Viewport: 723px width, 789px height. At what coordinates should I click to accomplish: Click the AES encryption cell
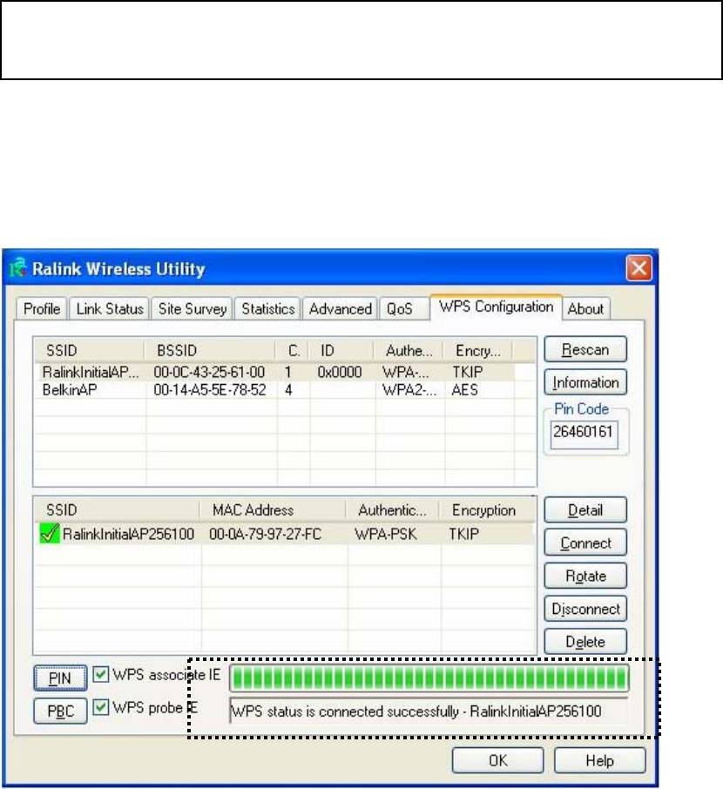464,390
